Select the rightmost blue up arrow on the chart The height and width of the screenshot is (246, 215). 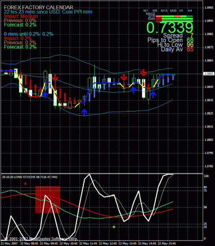point(153,94)
